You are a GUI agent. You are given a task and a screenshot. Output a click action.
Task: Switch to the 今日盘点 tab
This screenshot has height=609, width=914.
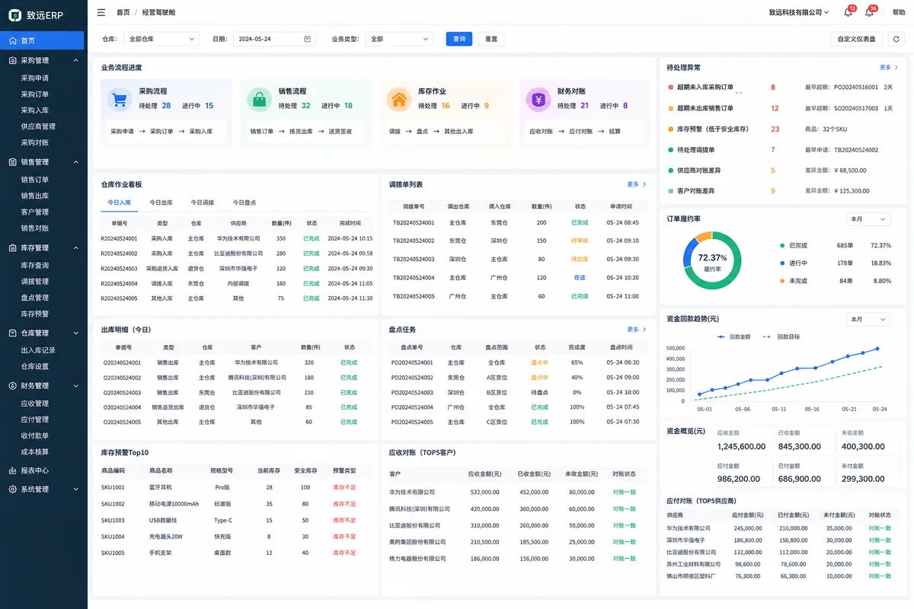click(244, 202)
